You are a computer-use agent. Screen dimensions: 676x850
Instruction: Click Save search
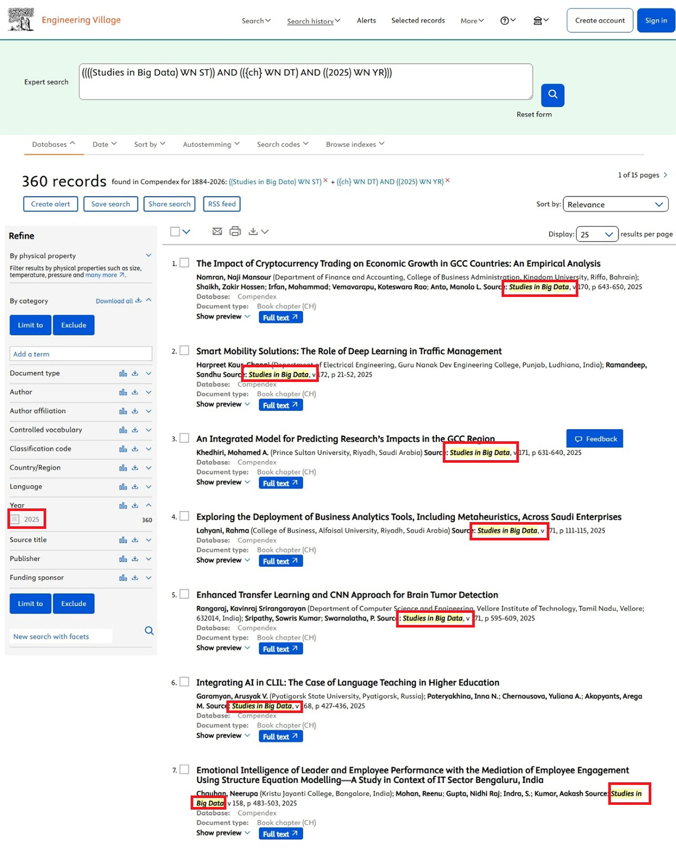pos(110,204)
